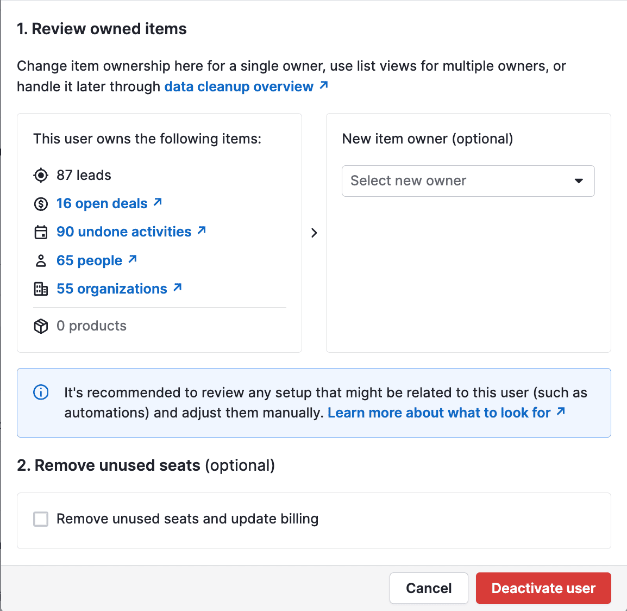Click the dropdown arrow in the owner selector

(x=579, y=180)
